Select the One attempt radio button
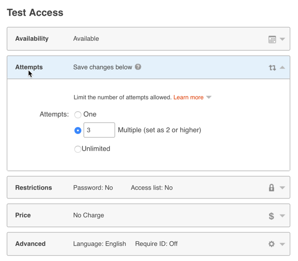The height and width of the screenshot is (261, 298). 78,115
